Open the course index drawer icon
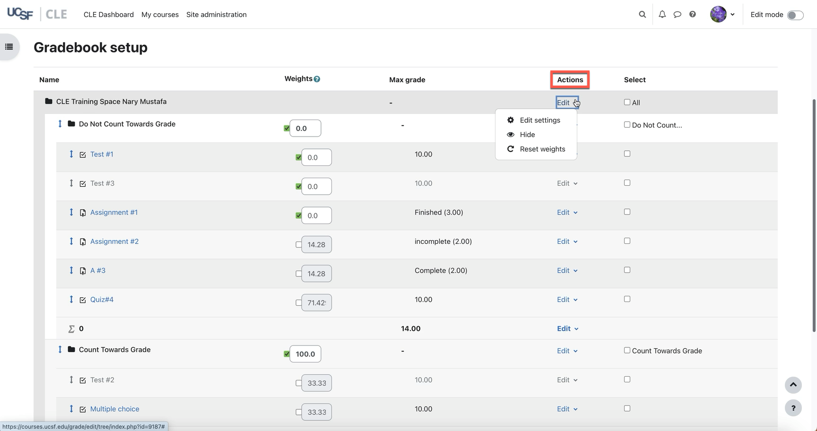 click(9, 46)
